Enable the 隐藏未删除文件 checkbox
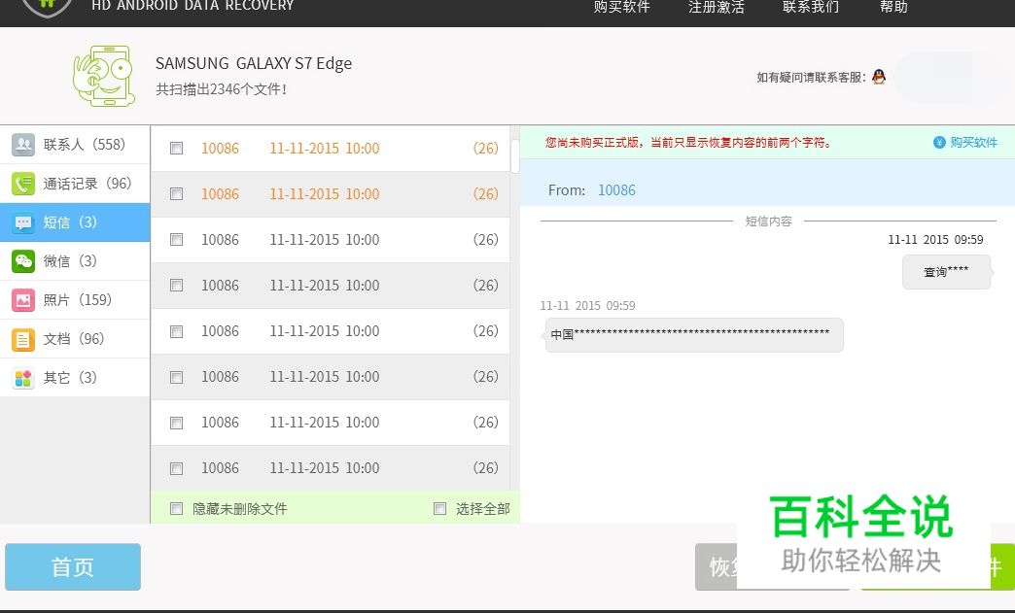 176,509
